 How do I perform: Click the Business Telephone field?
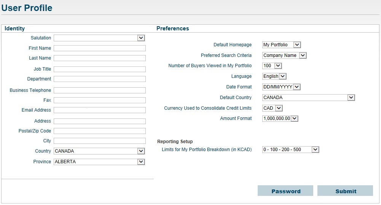pyautogui.click(x=100, y=90)
